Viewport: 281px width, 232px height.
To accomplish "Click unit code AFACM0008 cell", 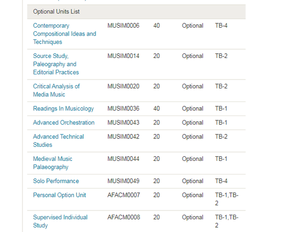I will pyautogui.click(x=124, y=217).
